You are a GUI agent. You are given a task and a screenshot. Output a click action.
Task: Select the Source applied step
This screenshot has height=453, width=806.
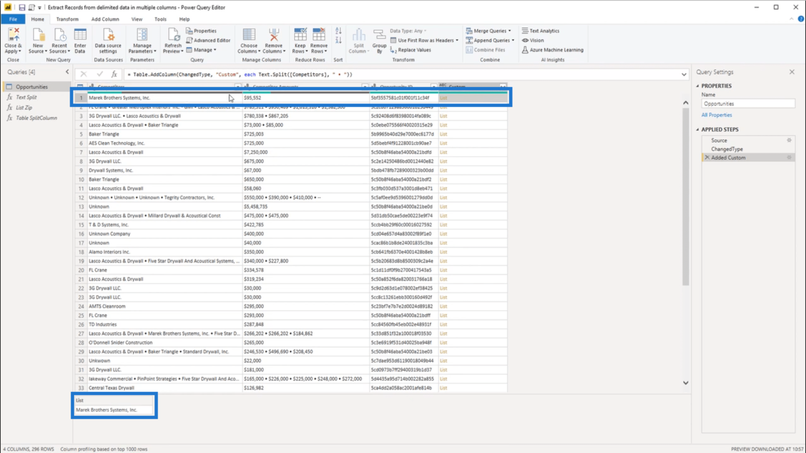719,140
